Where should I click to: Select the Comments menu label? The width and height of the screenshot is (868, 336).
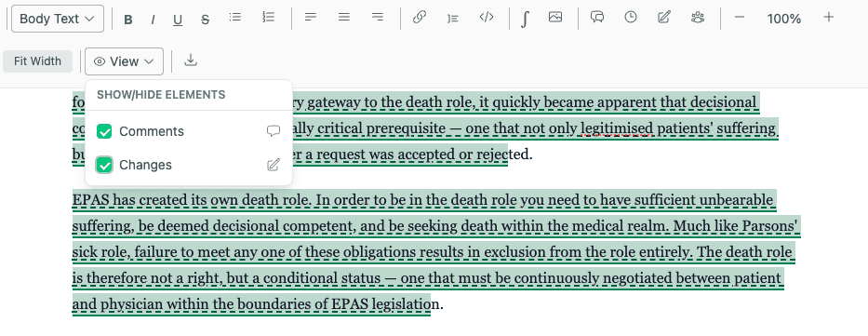[151, 132]
